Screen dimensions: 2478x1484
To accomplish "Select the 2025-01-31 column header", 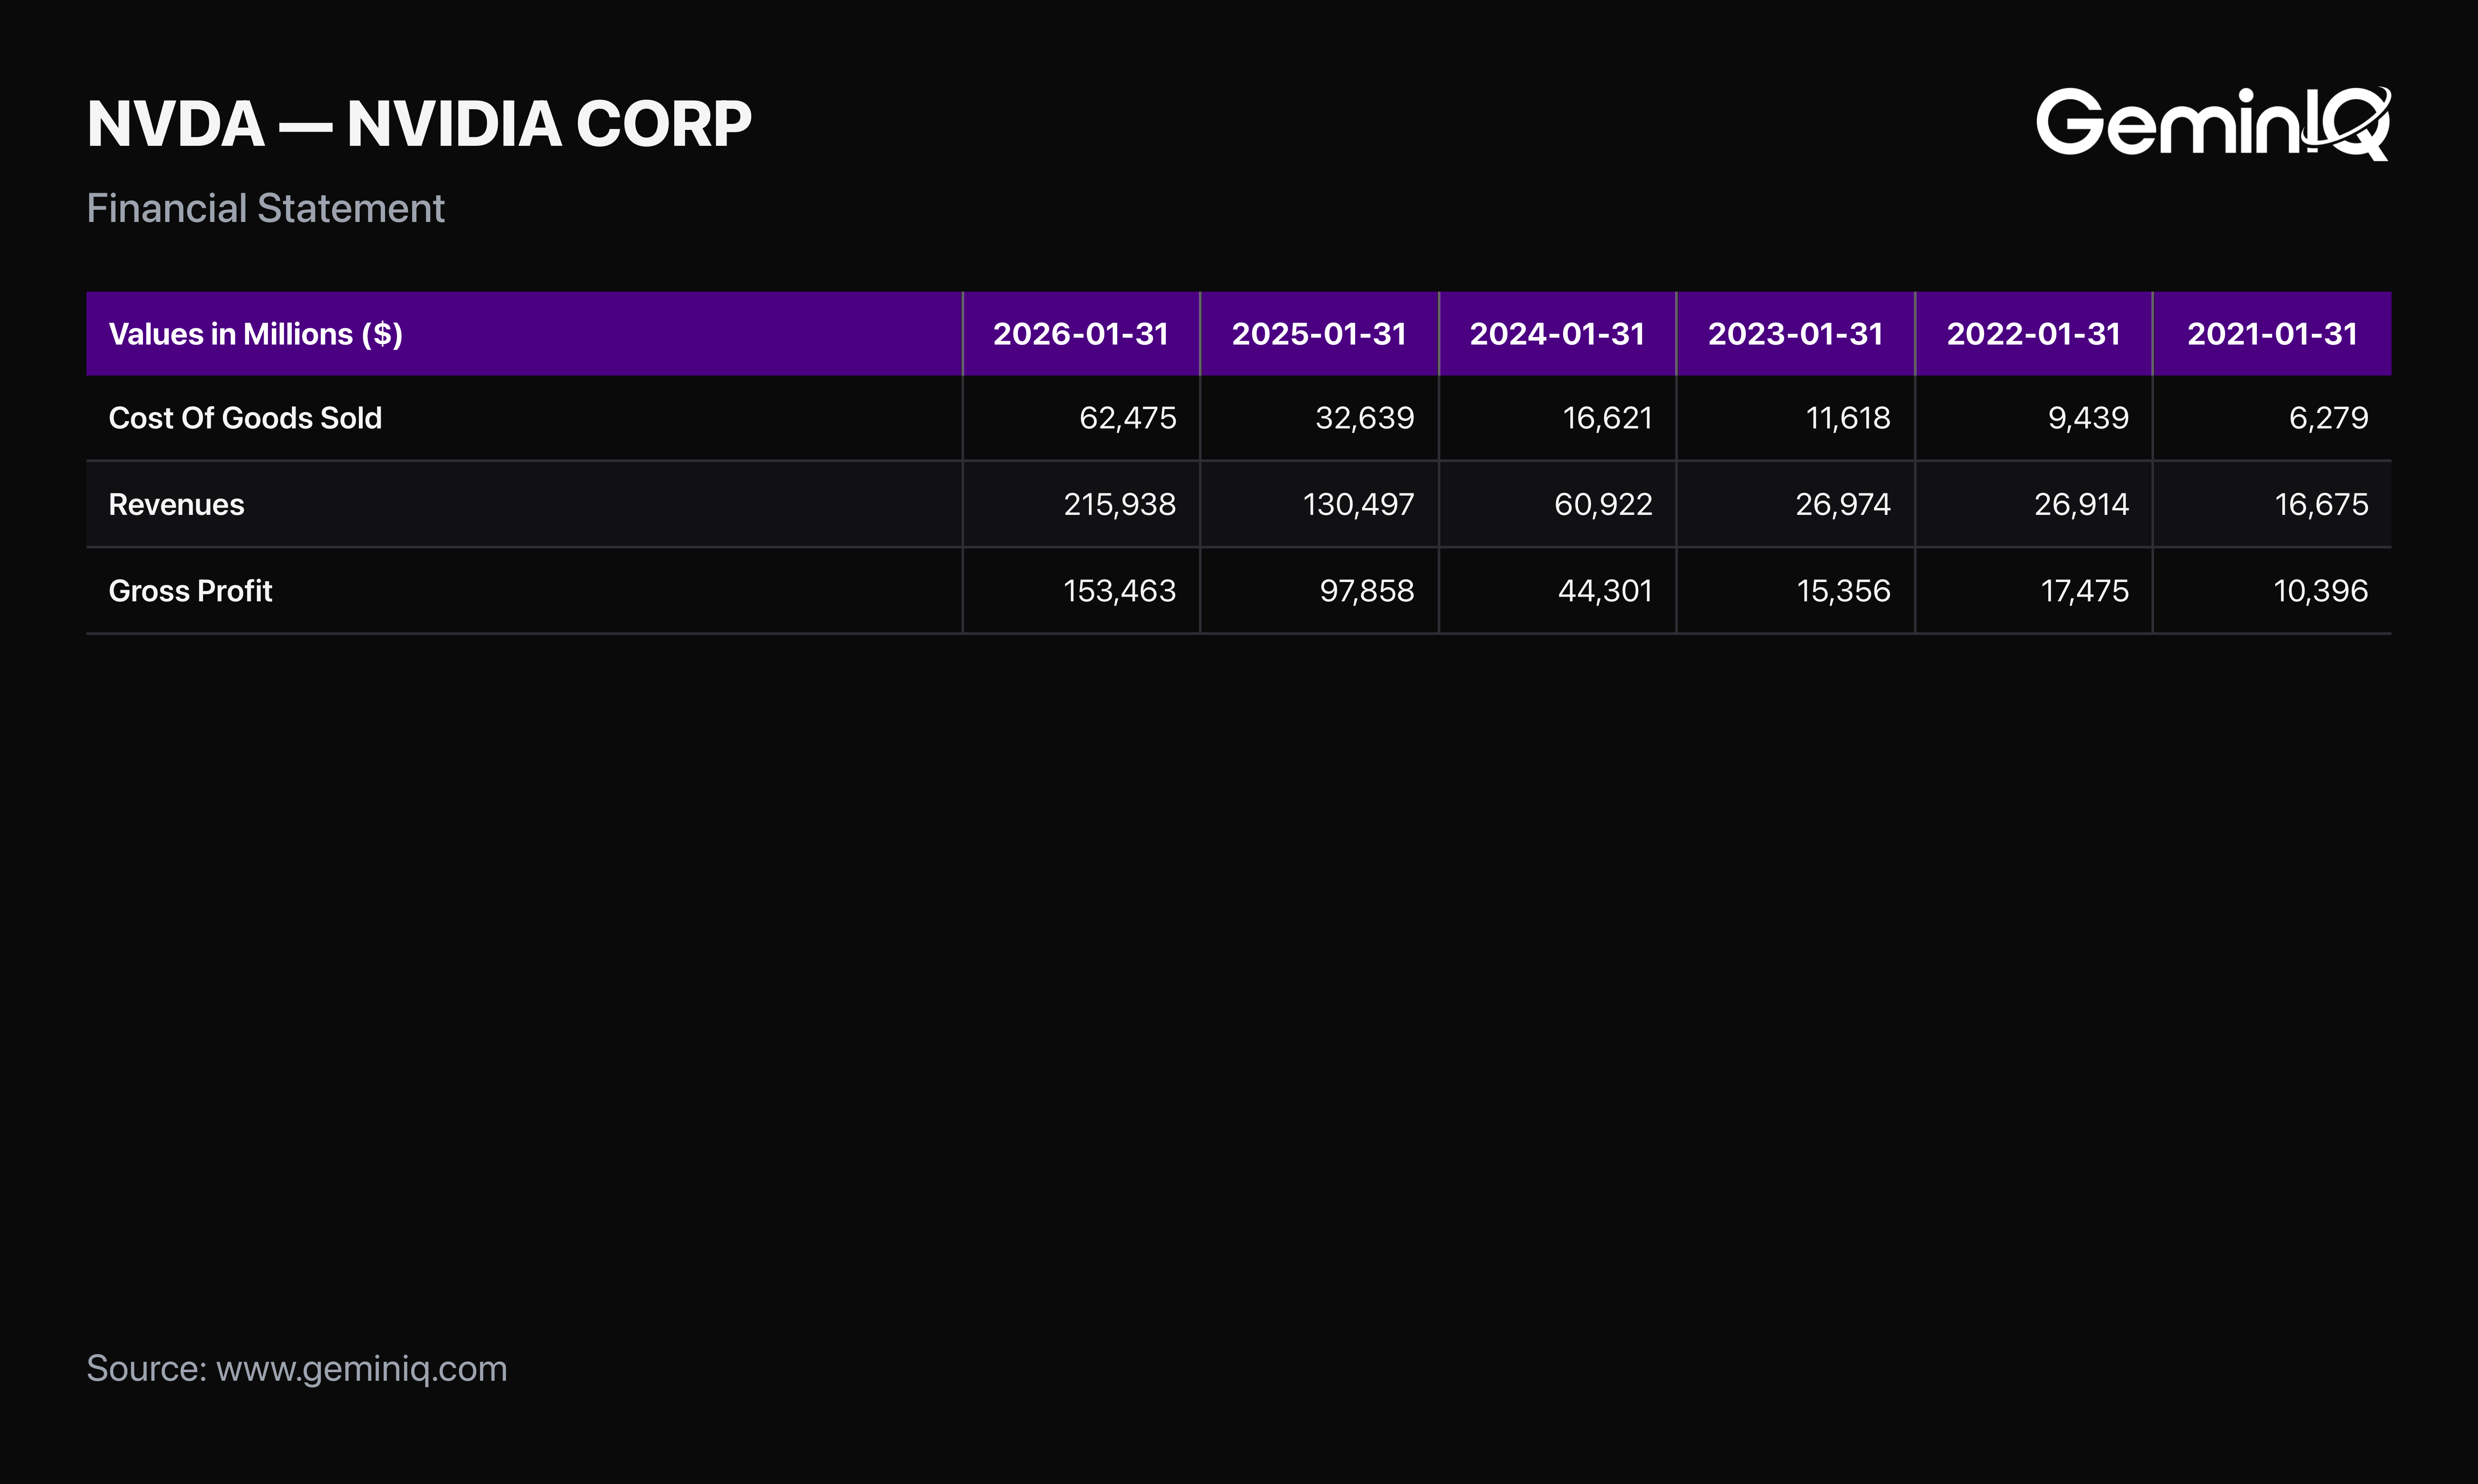I will click(x=1318, y=334).
